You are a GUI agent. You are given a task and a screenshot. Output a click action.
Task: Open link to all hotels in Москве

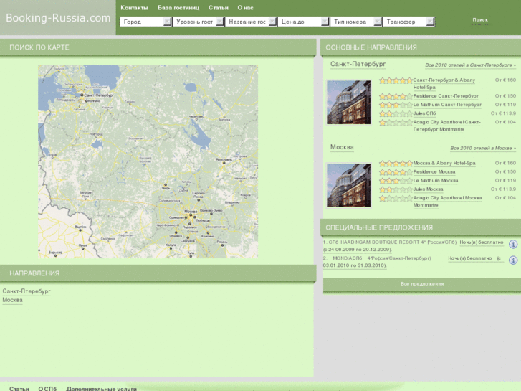[482, 149]
